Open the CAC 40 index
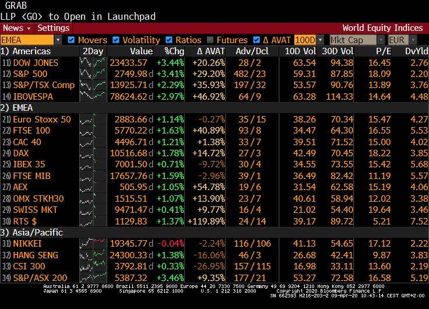Screen dimensions: 429x309 27,142
